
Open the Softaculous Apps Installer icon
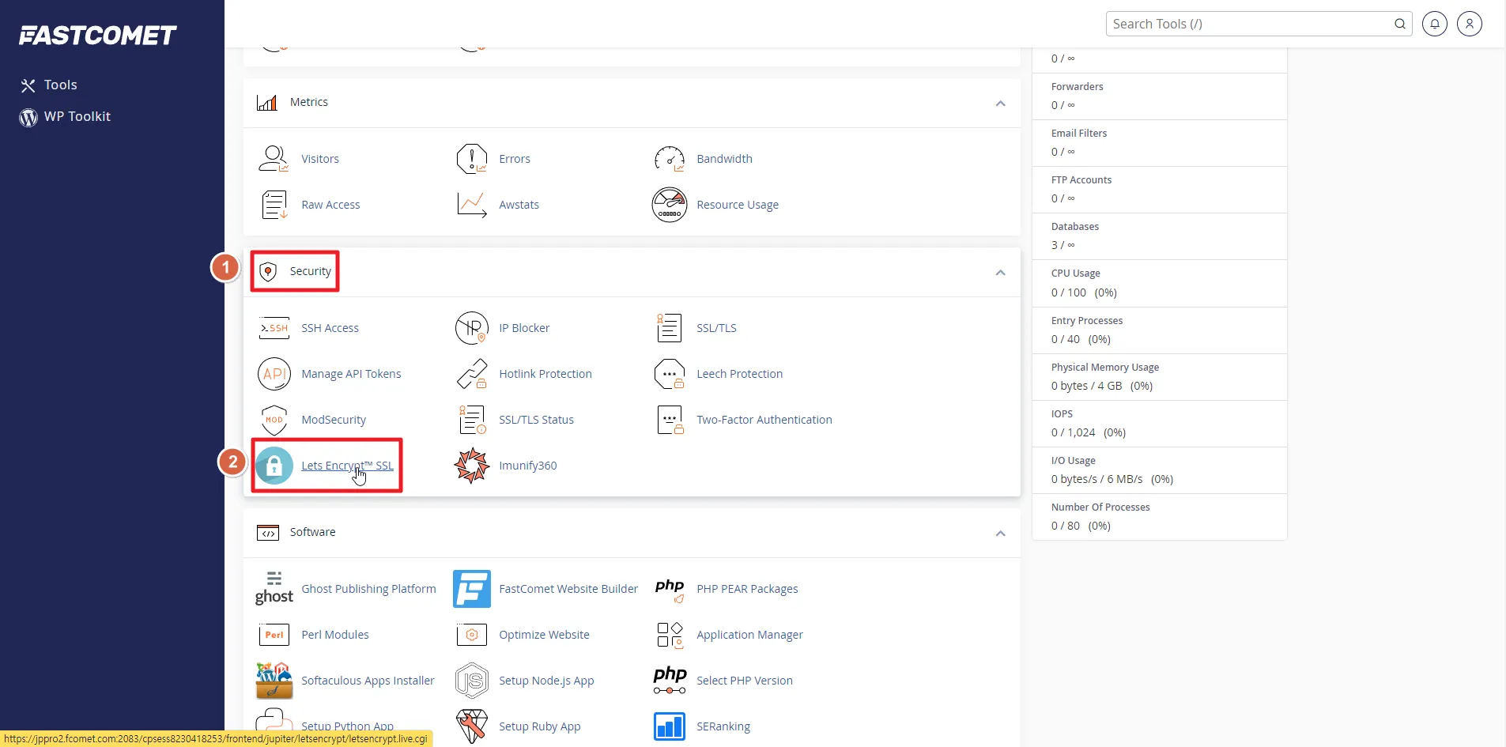click(x=274, y=681)
